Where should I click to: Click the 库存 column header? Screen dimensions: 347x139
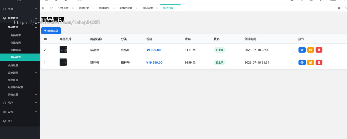click(x=188, y=39)
